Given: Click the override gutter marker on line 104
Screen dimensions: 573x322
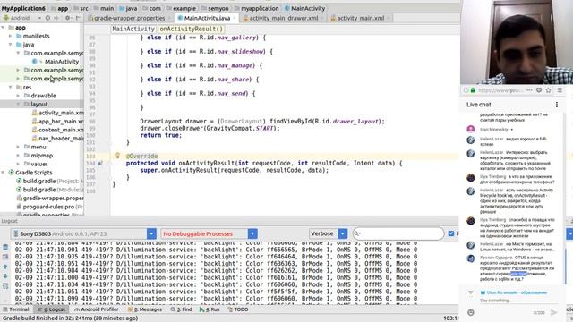Looking at the screenshot, I should [x=99, y=163].
